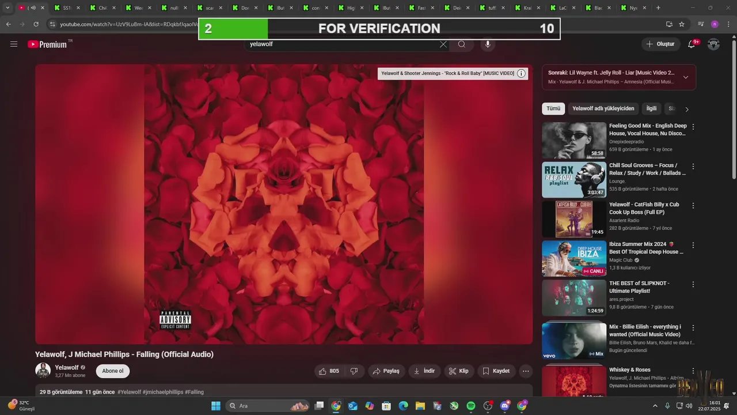The height and width of the screenshot is (415, 737).
Task: Play the CatFish Billy EP thumbnail
Action: click(574, 219)
